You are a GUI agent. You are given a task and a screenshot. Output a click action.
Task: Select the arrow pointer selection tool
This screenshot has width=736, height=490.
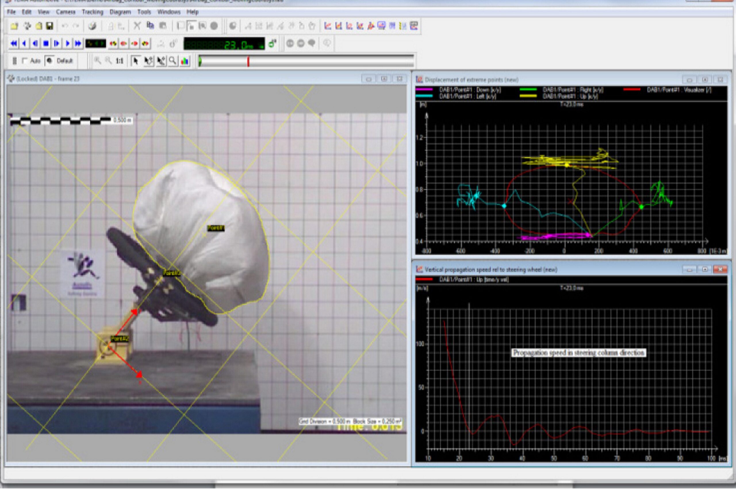135,61
